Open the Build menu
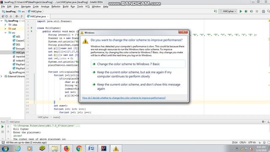Image resolution: width=270 pixels, height=152 pixels. [65, 7]
